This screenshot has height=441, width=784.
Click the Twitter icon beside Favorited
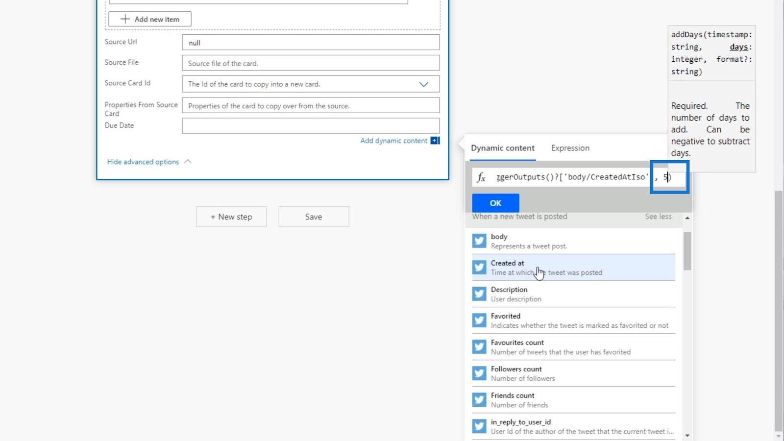pyautogui.click(x=479, y=320)
